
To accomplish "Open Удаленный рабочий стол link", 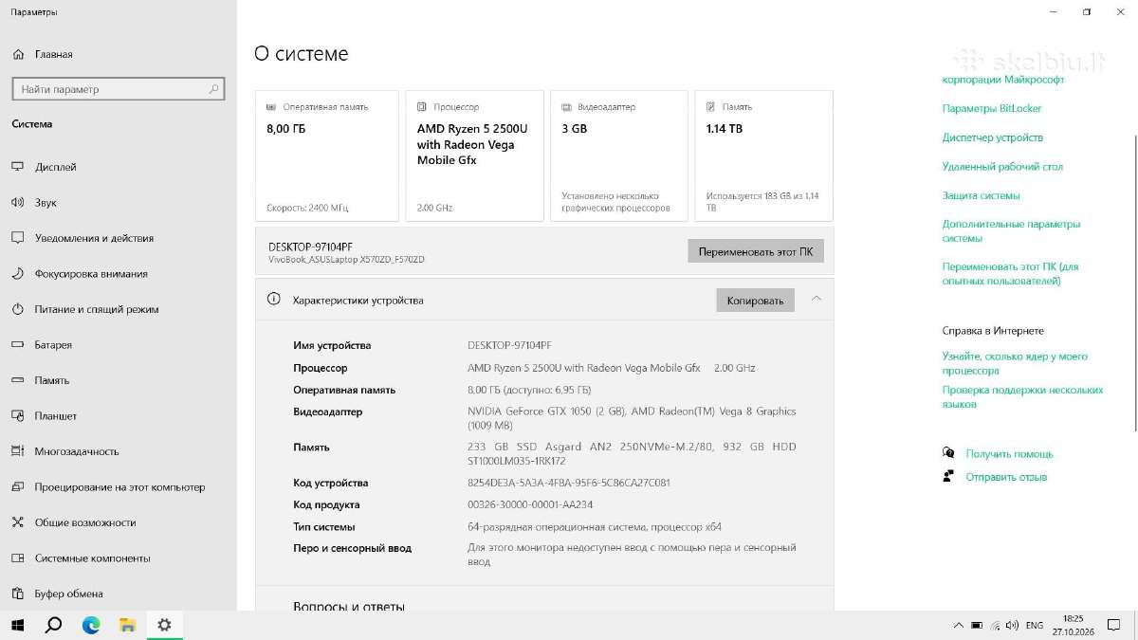I will tap(1002, 167).
